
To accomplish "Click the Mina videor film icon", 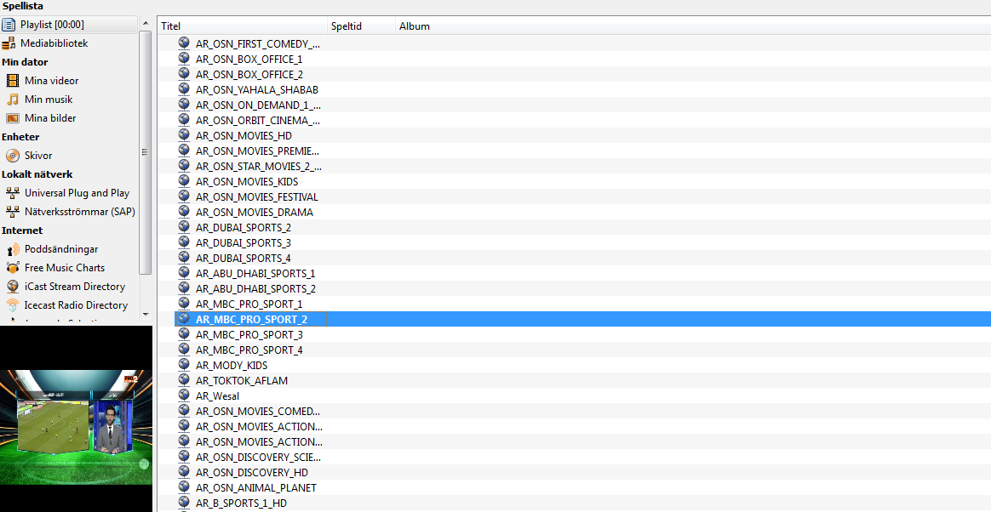I will [x=13, y=81].
